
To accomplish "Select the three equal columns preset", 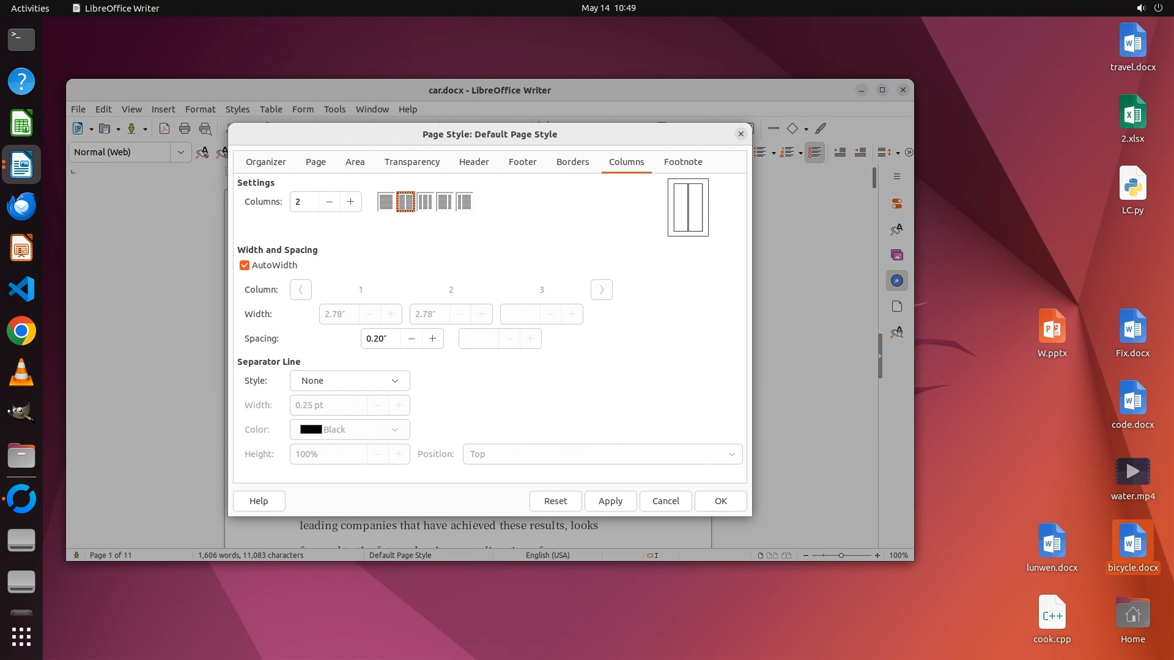I will click(x=425, y=202).
